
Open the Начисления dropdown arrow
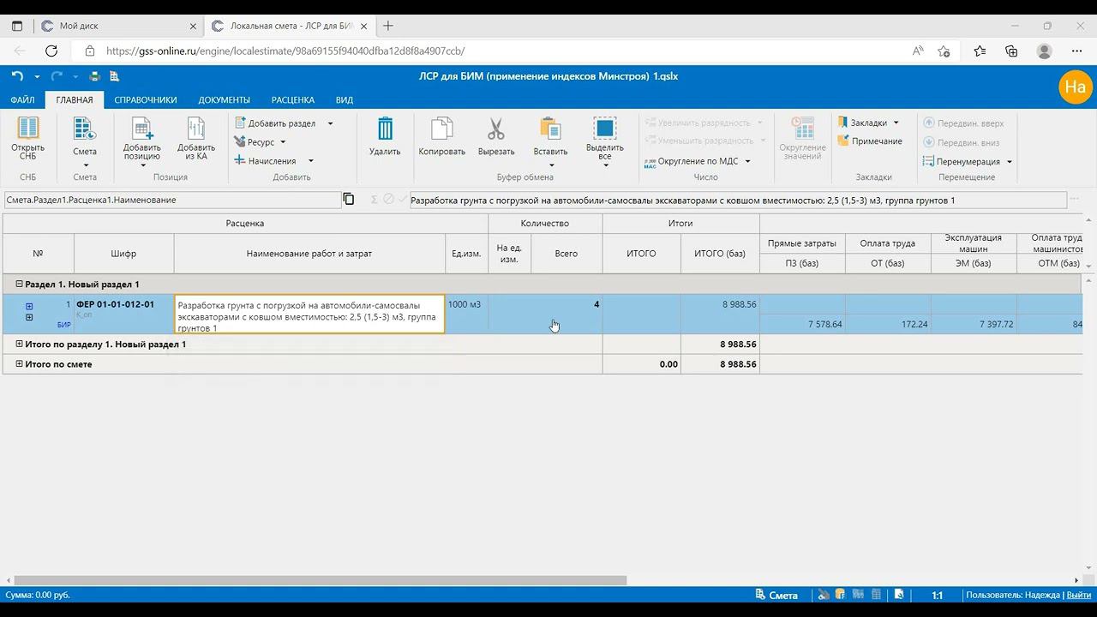[311, 161]
